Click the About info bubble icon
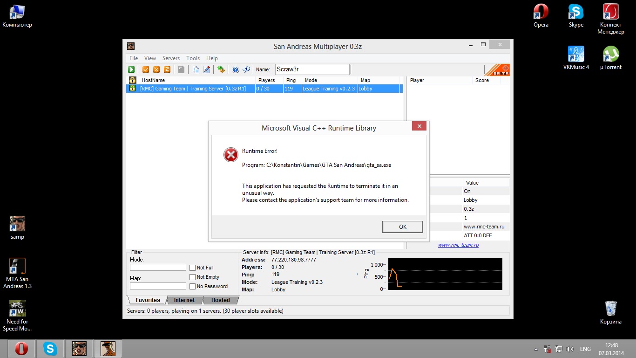This screenshot has width=636, height=358. (x=246, y=69)
